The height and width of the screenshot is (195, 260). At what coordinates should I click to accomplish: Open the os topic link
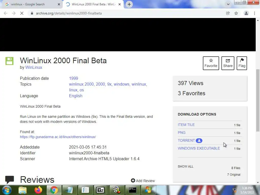pyautogui.click(x=82, y=90)
